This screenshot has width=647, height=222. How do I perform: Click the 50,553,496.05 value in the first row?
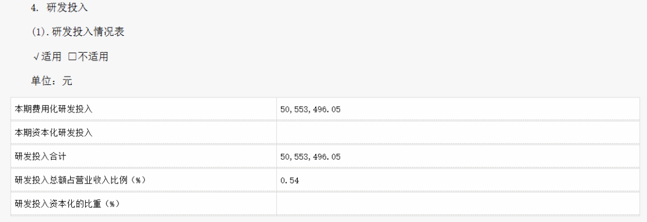click(310, 110)
